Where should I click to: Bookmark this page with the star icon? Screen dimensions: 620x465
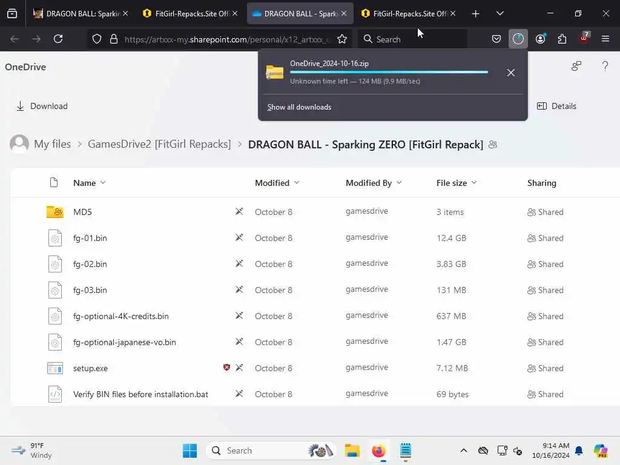point(342,39)
